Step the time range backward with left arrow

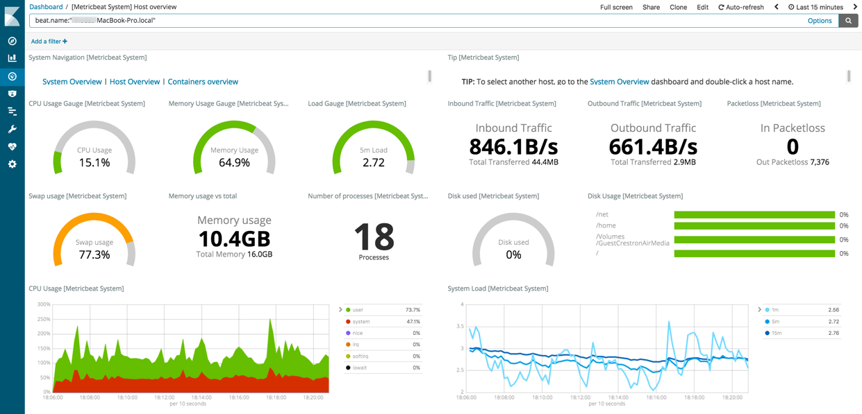point(777,7)
